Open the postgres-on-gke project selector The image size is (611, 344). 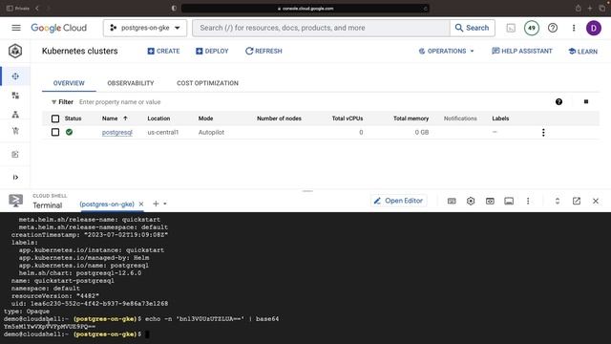(145, 28)
